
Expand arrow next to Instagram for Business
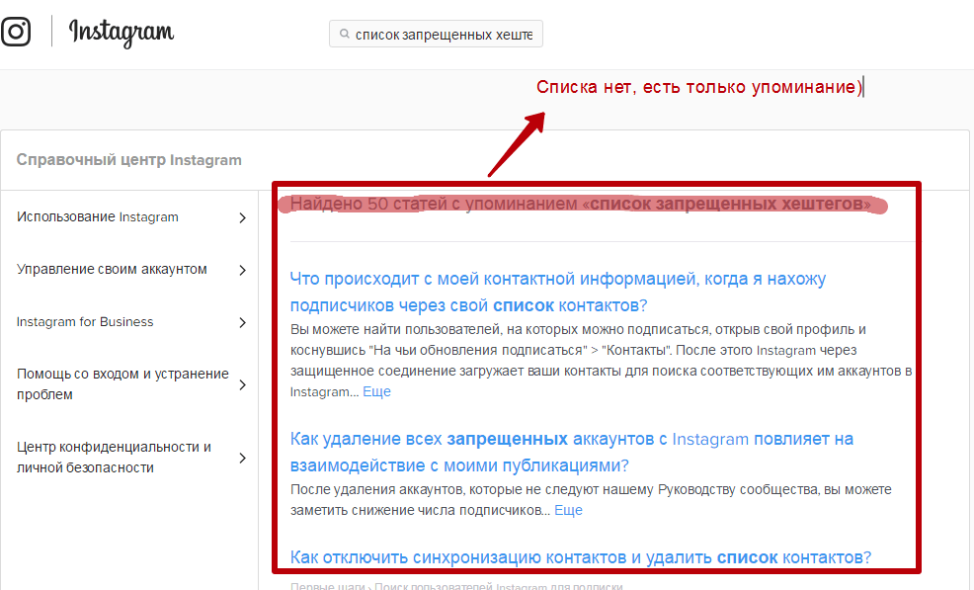243,322
